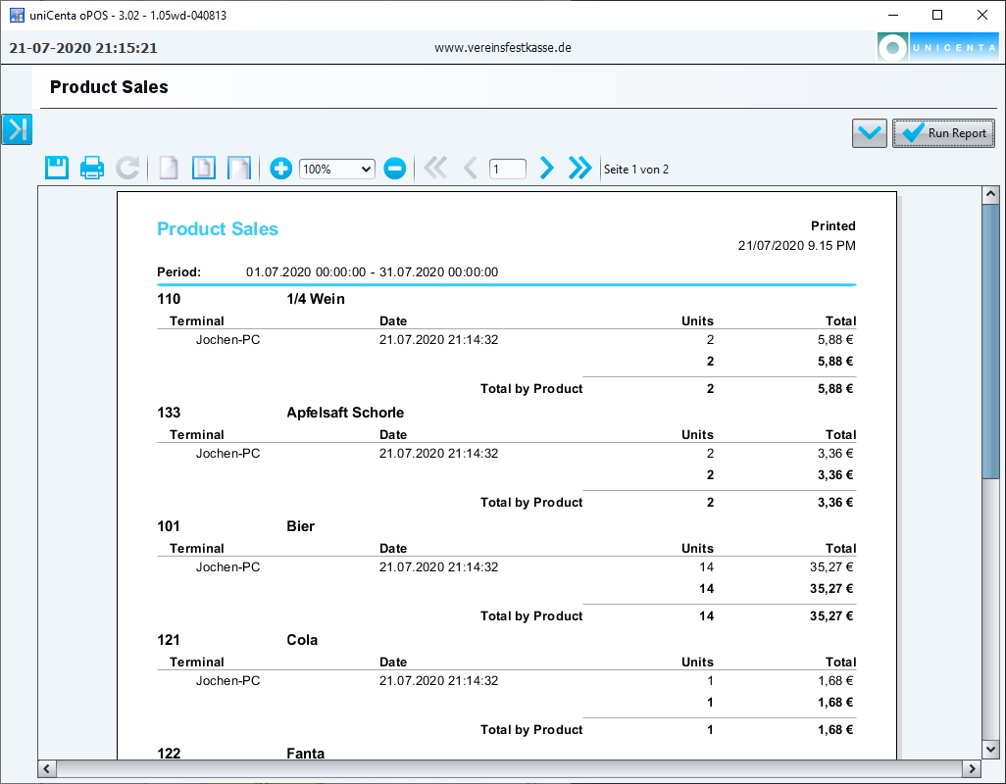
Task: Click the Apfelsaft Schorle total by product 3,36 €
Action: pos(835,502)
